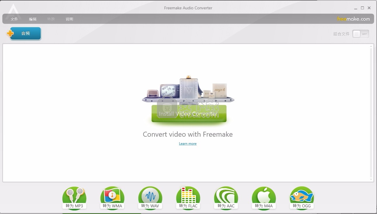This screenshot has height=214, width=377.
Task: Choose the 转为 WAV waveform icon
Action: point(150,198)
